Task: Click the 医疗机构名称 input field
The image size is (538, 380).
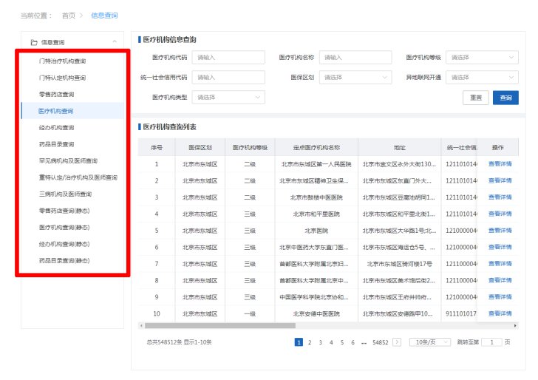Action: click(355, 57)
